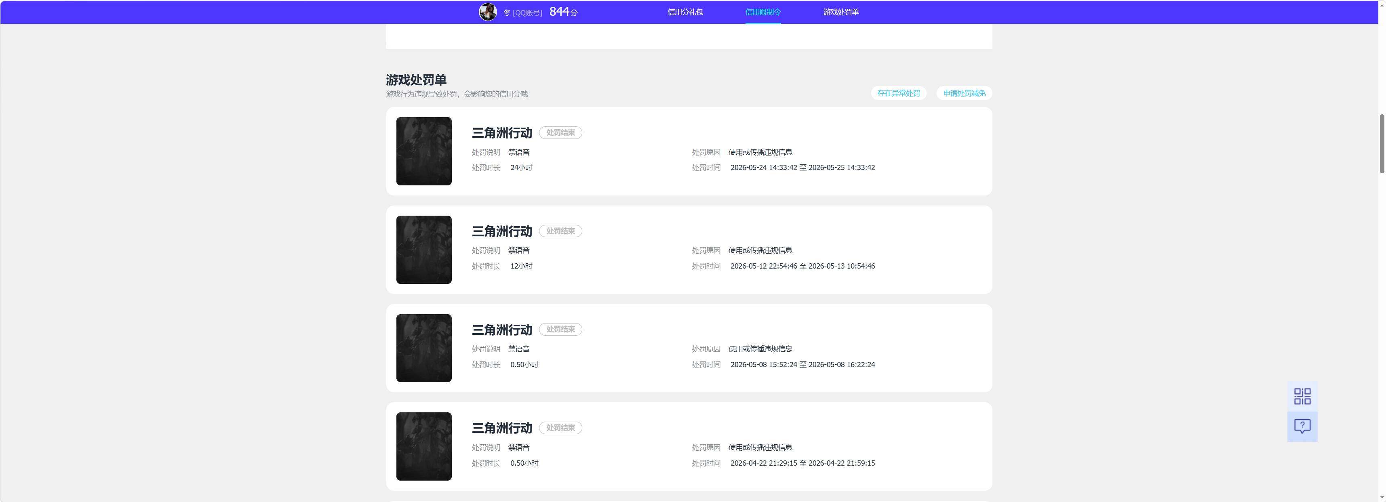Click 处罚结束 badge on the 2026-05-08 card

click(x=560, y=330)
